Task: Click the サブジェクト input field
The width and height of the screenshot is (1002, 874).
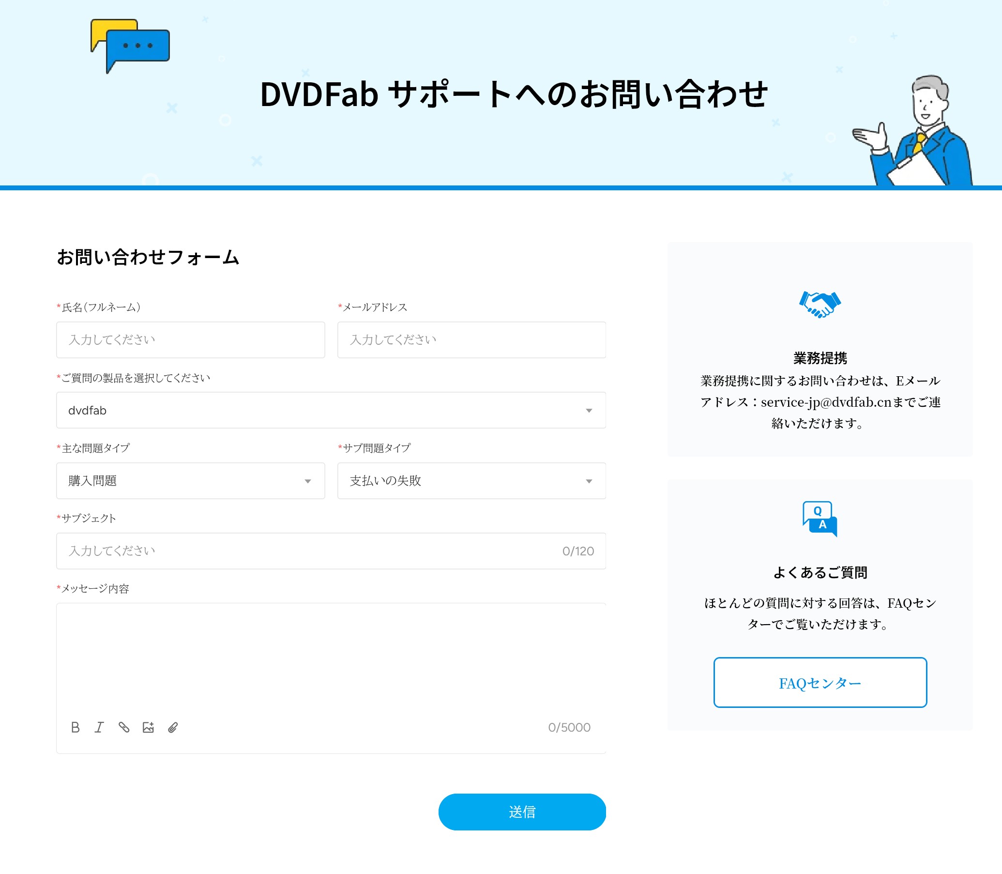Action: coord(331,551)
